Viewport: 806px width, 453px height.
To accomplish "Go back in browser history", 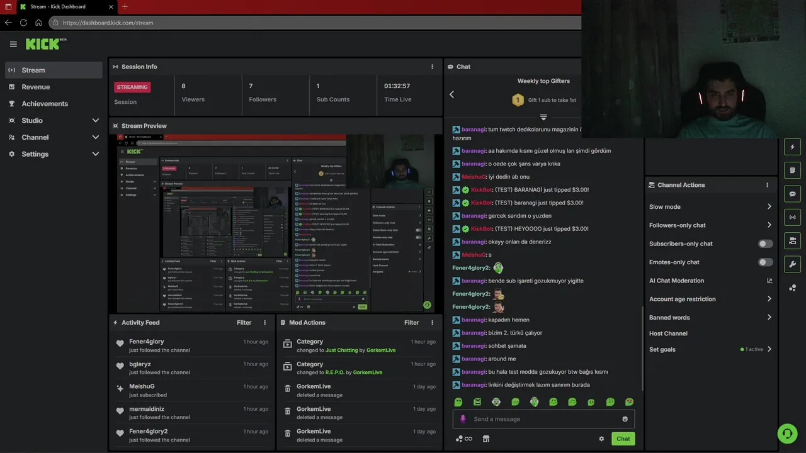I will pyautogui.click(x=8, y=23).
